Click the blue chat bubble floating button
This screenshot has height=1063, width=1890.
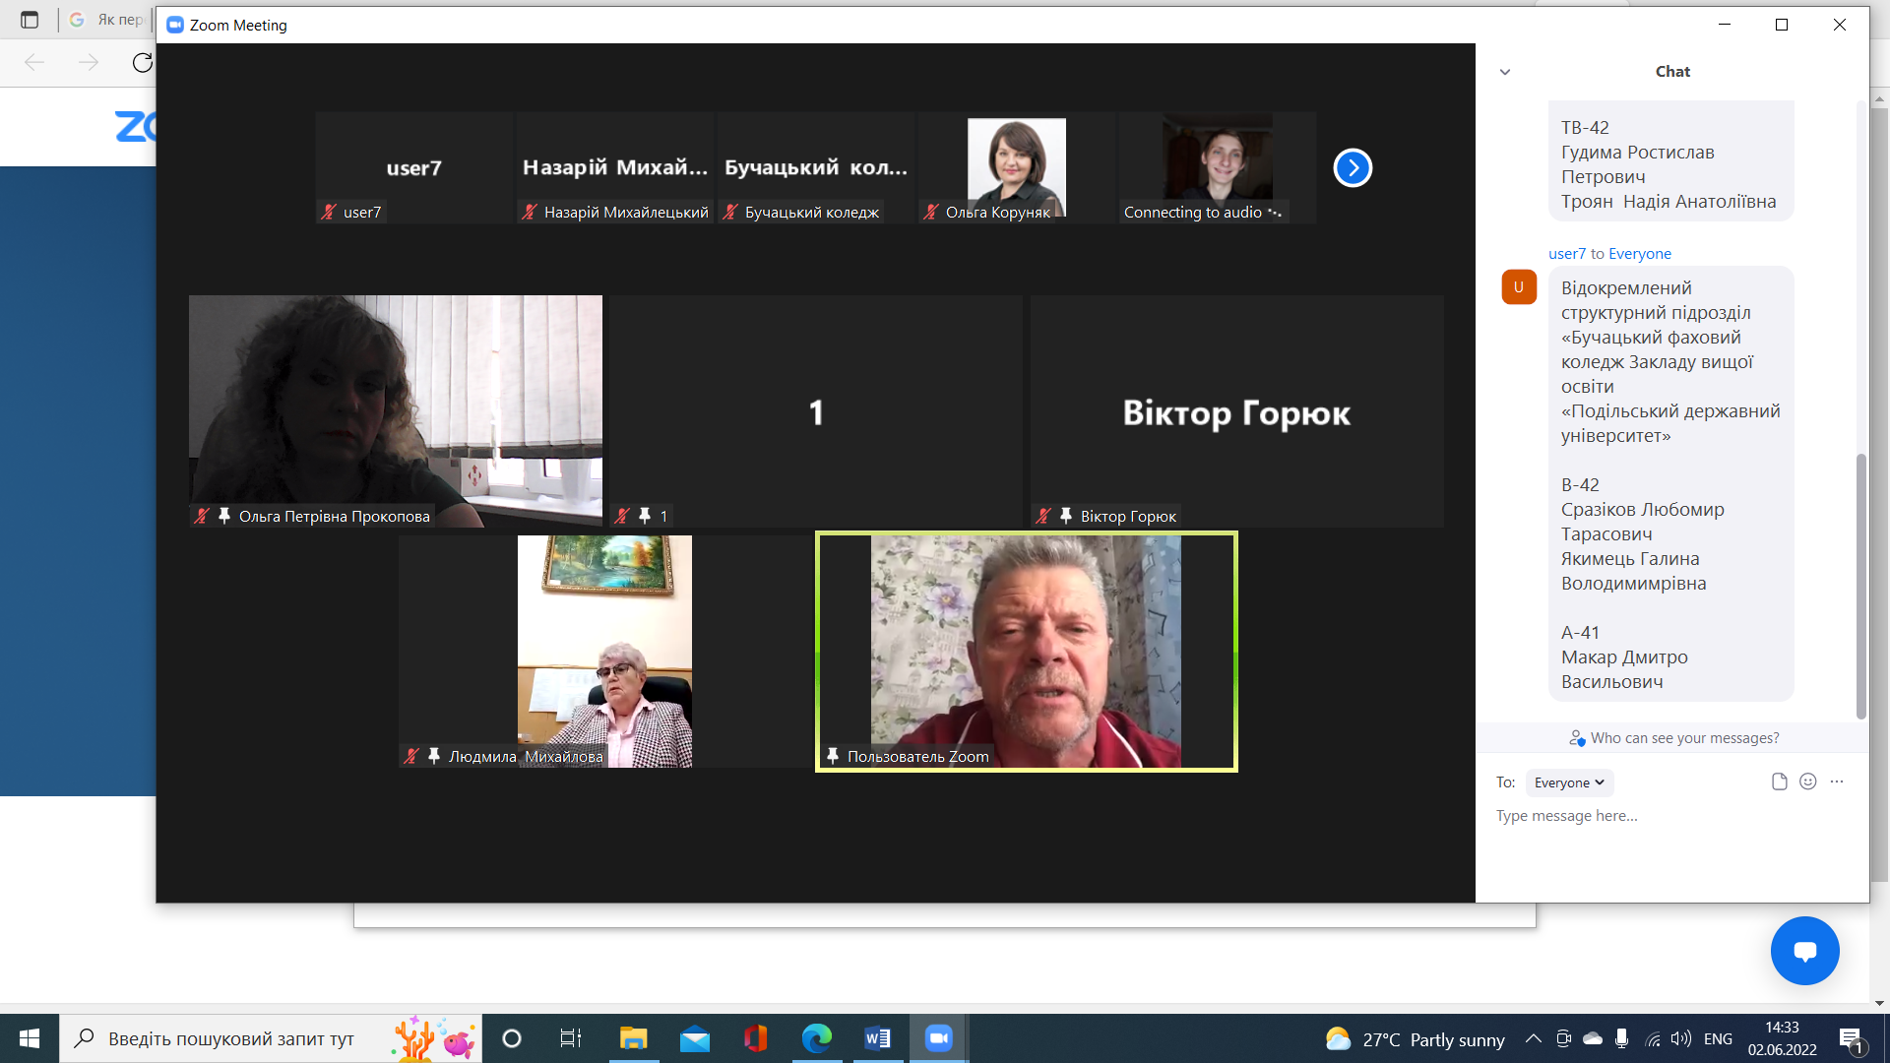[1804, 951]
